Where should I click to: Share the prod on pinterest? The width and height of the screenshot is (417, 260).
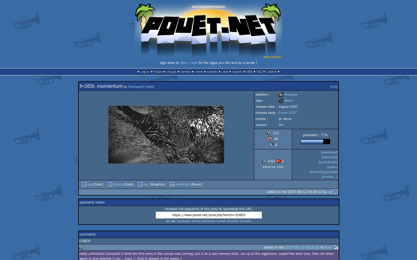tap(209, 221)
